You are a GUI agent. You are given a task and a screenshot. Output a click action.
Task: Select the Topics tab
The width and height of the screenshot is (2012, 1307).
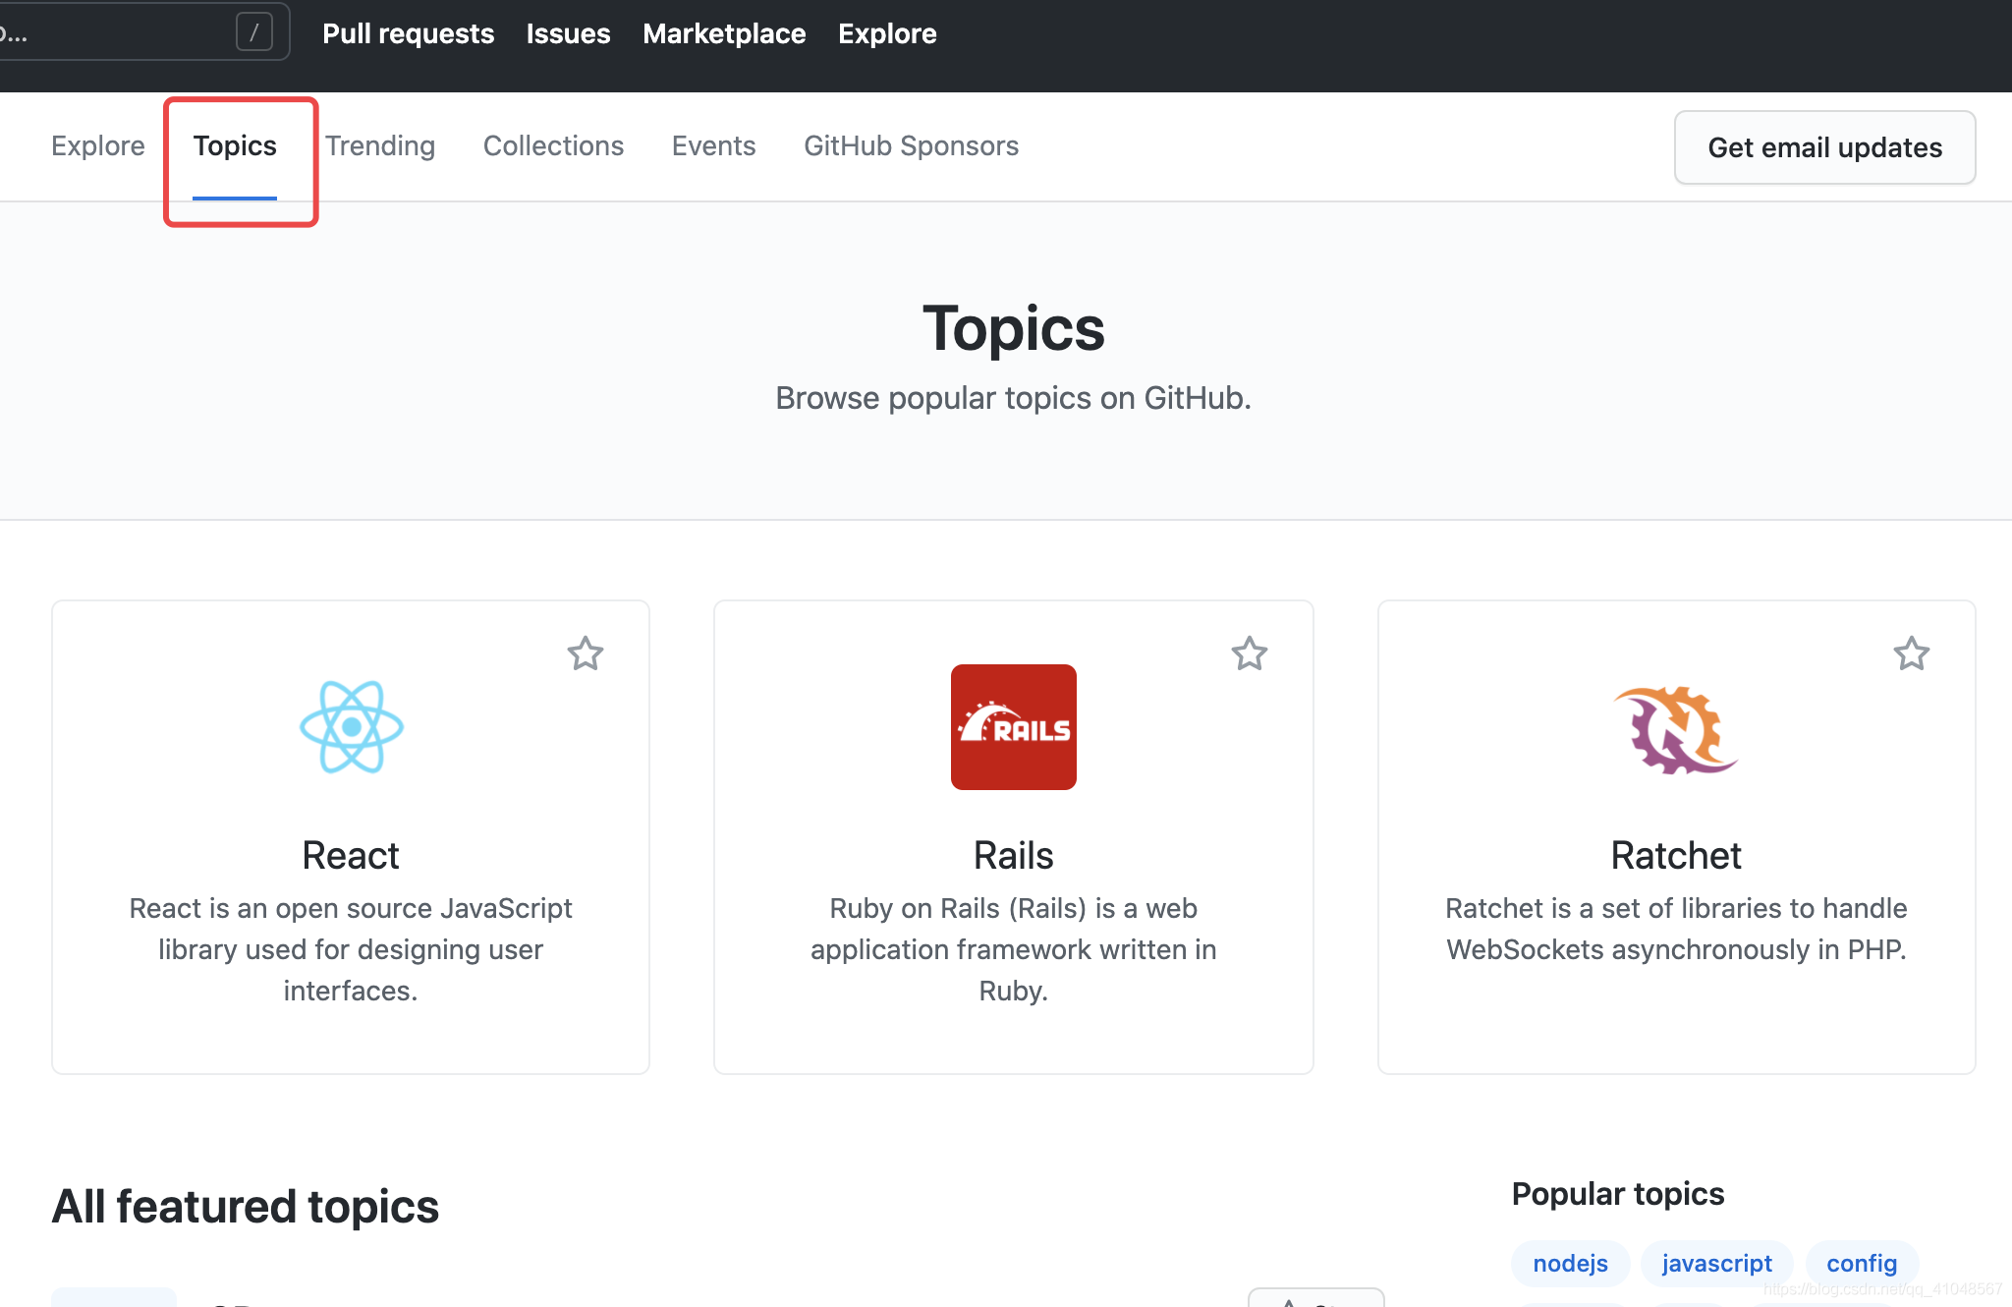(235, 145)
